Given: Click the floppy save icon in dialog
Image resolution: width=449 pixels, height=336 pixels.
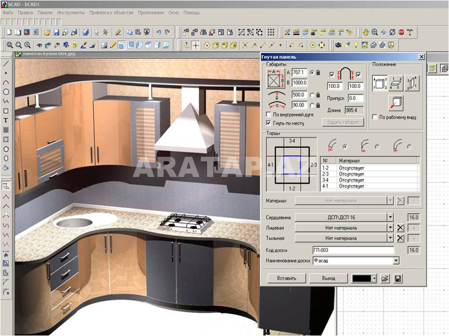Looking at the screenshot, I should click(x=398, y=278).
